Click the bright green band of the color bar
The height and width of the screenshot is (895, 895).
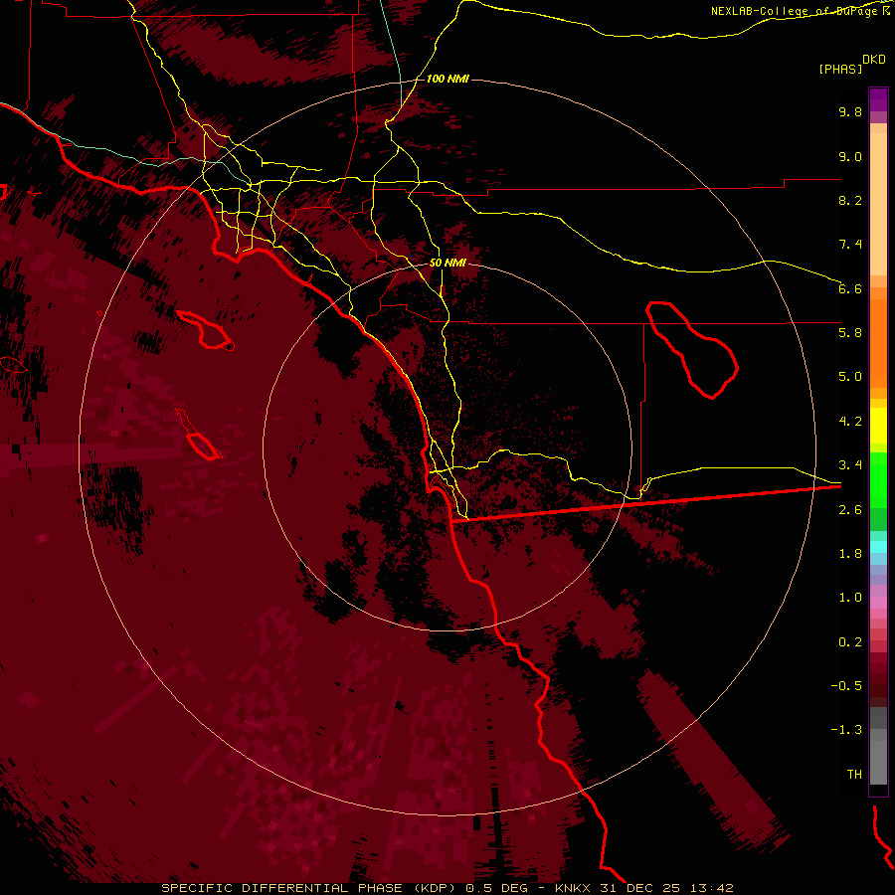pos(878,481)
